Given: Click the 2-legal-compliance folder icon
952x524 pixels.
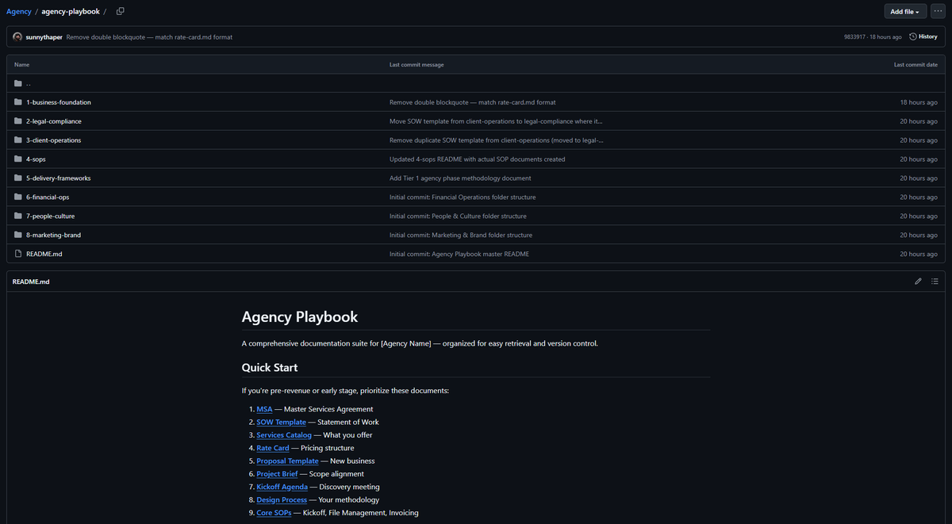Looking at the screenshot, I should (18, 121).
